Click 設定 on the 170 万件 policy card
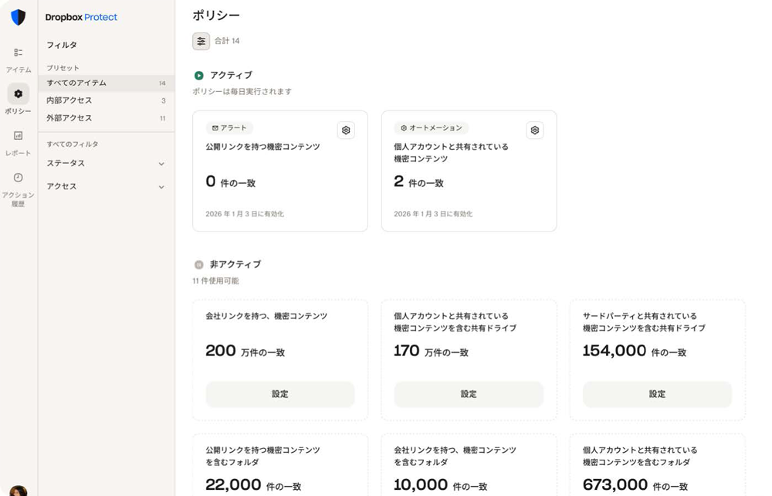The image size is (772, 496). [x=469, y=394]
